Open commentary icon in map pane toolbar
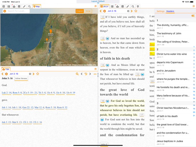This screenshot has height=147, width=196. coord(14,6)
